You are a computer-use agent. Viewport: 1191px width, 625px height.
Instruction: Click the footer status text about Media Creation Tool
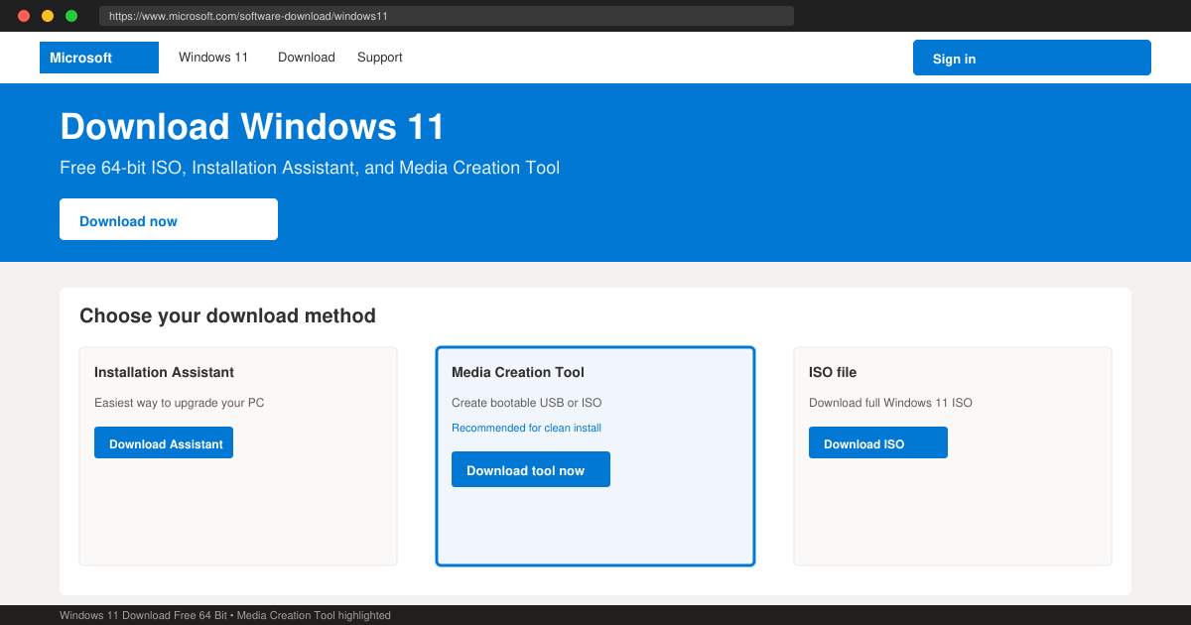coord(225,615)
